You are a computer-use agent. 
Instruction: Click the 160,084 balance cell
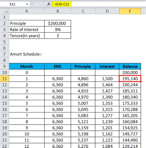coord(130,122)
